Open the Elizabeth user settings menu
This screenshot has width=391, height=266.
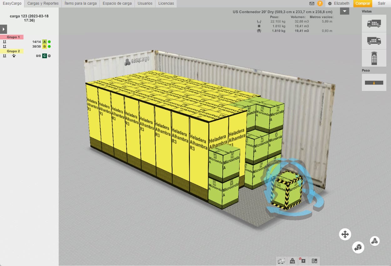coord(339,3)
